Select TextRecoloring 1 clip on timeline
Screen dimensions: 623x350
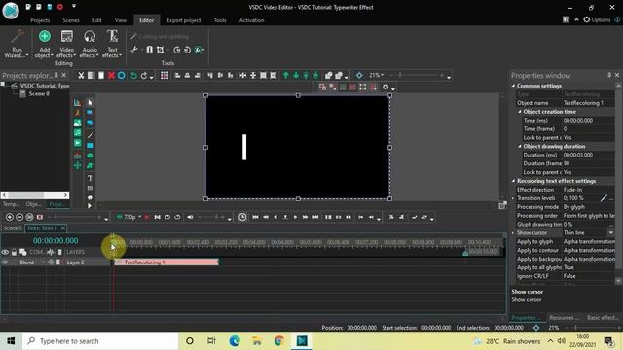pos(165,262)
